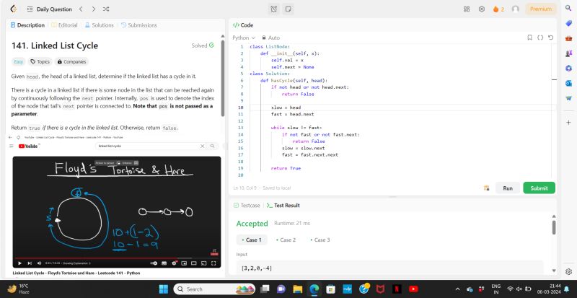Viewport: 577px width, 298px height.
Task: Select the Case 2 result tab
Action: (286, 240)
